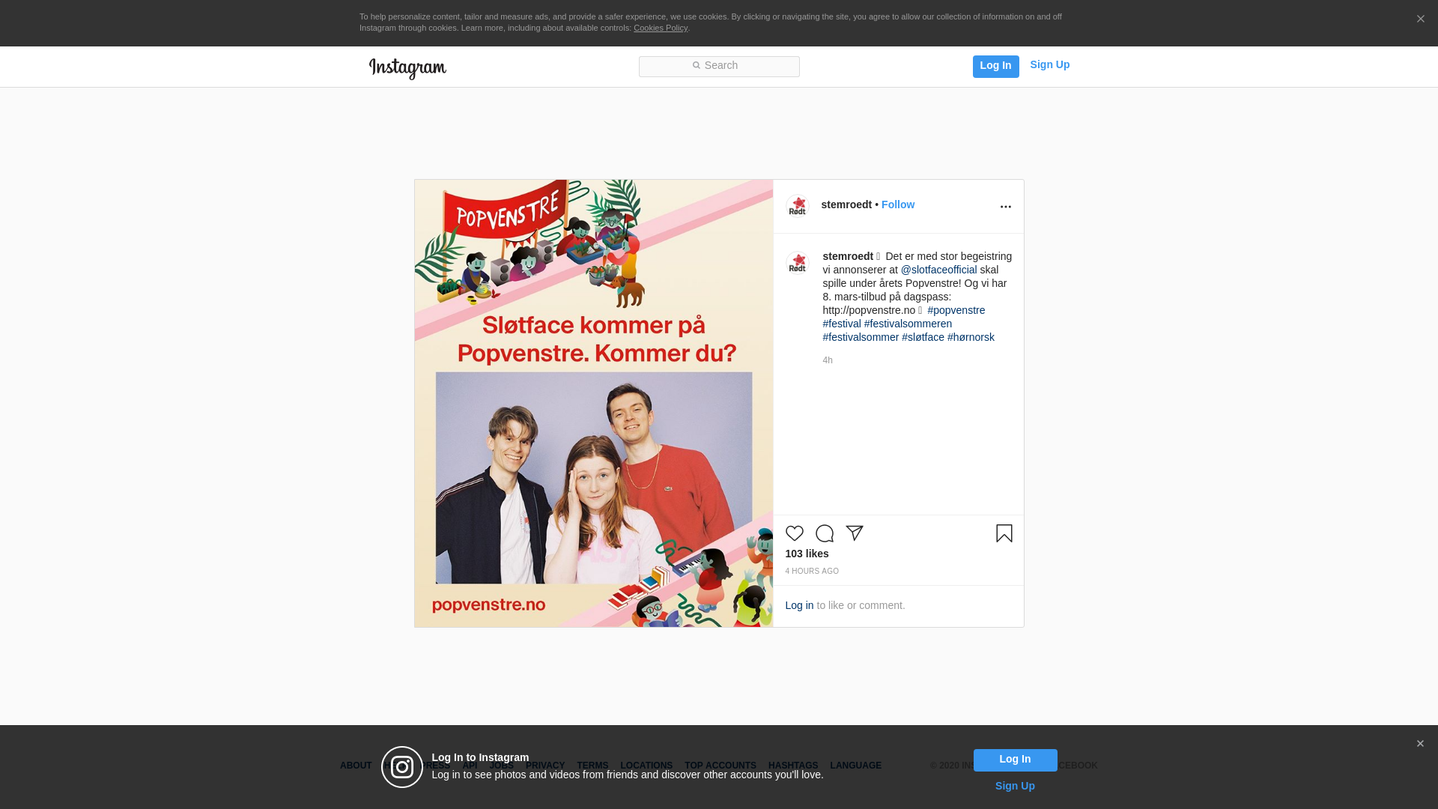The height and width of the screenshot is (809, 1438).
Task: Click the comment speech bubble icon
Action: click(x=824, y=533)
